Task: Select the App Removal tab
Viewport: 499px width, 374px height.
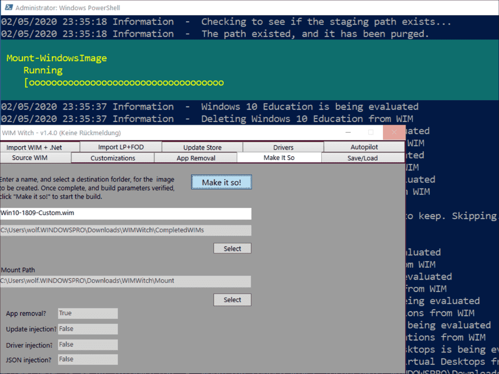Action: 195,158
